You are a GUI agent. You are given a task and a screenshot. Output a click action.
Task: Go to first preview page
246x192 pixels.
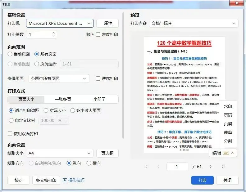click(146, 167)
